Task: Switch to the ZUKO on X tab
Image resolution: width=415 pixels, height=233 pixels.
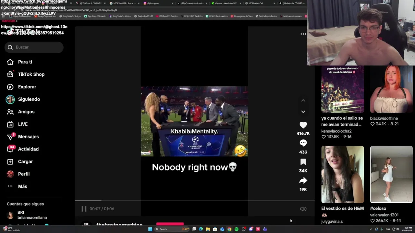Action: tap(91, 3)
